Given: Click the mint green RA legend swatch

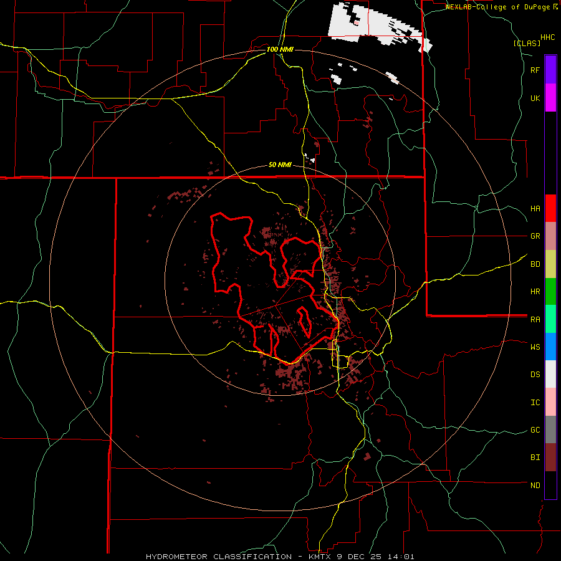Looking at the screenshot, I should 550,319.
